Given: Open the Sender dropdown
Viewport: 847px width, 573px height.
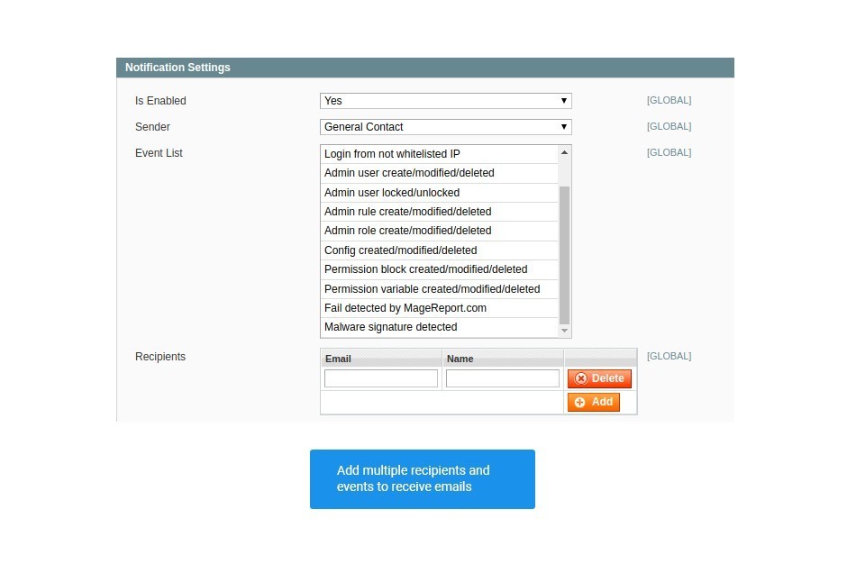Looking at the screenshot, I should [x=446, y=127].
